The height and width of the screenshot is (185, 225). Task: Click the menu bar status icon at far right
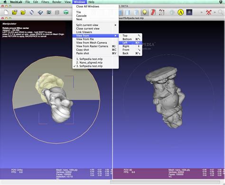(221, 2)
